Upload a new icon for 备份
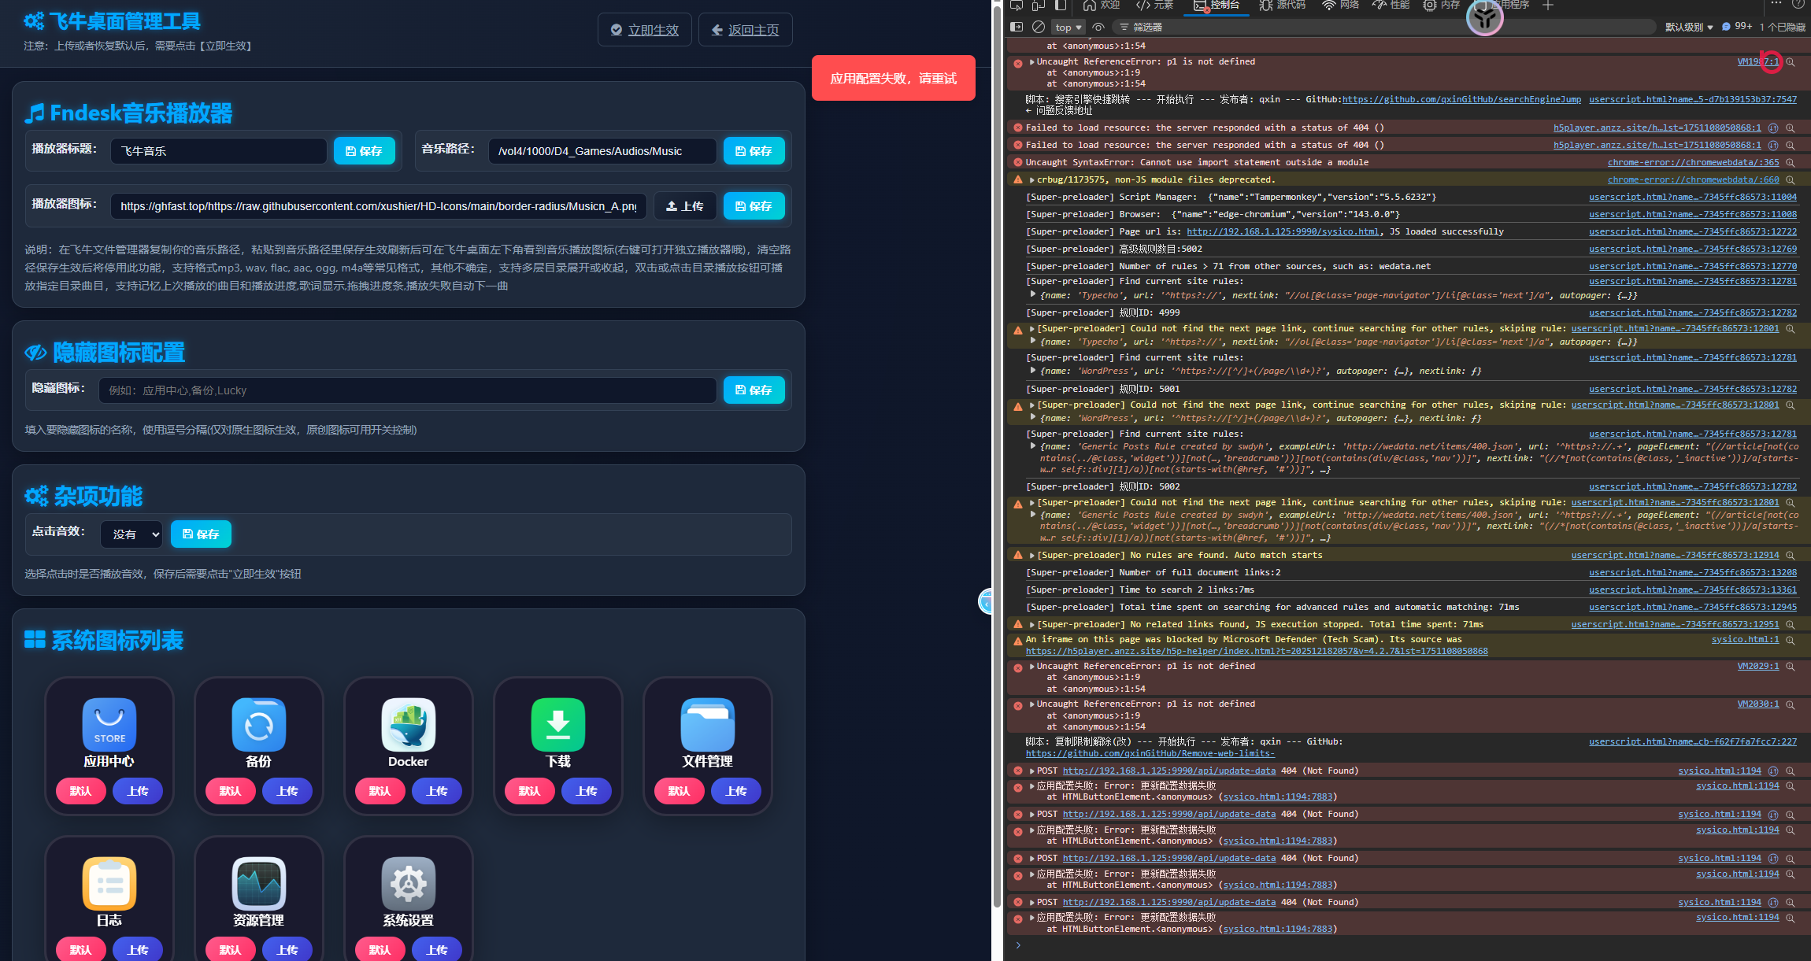Image resolution: width=1811 pixels, height=961 pixels. tap(287, 791)
